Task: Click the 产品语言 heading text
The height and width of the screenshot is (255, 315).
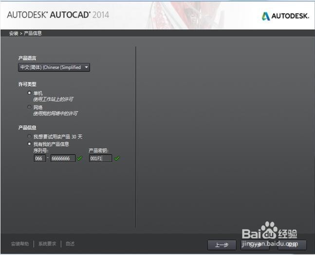Action: (27, 58)
